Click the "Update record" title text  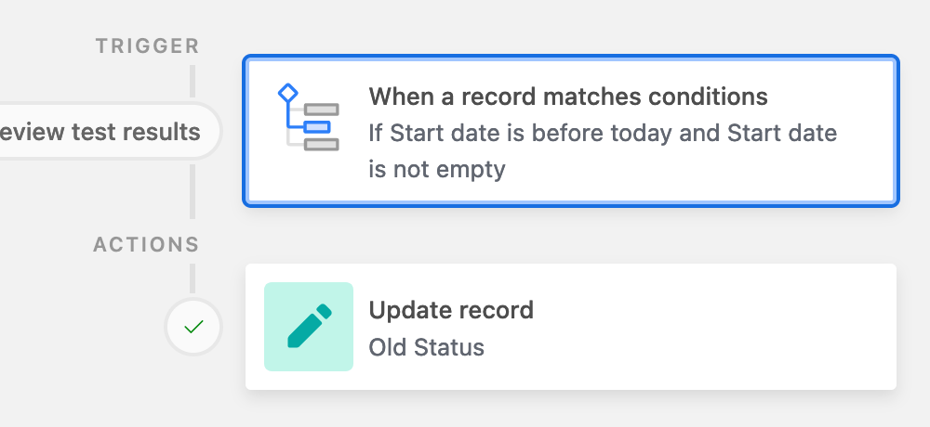pos(451,309)
